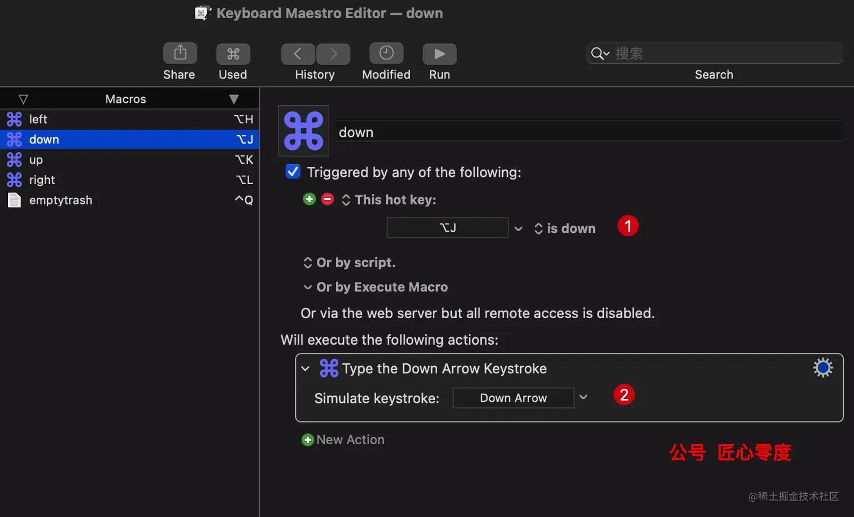Click the action's command icon

(329, 368)
